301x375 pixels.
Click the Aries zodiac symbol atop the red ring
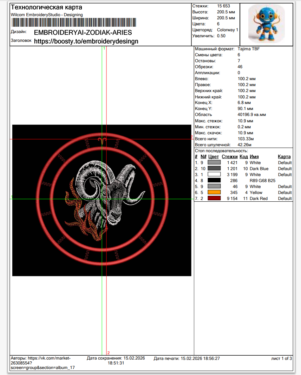coord(102,141)
